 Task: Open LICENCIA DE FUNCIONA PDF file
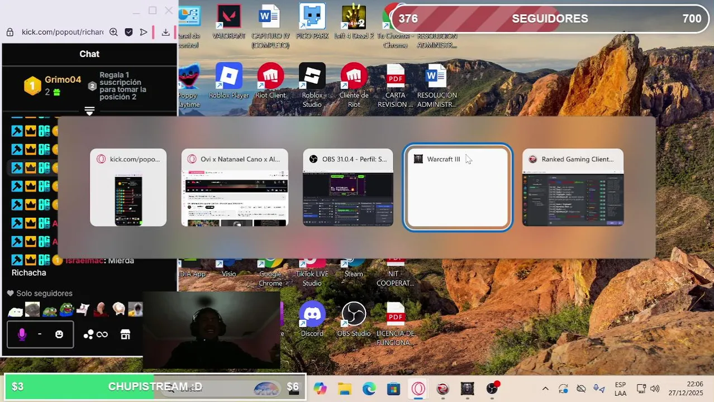point(396,324)
